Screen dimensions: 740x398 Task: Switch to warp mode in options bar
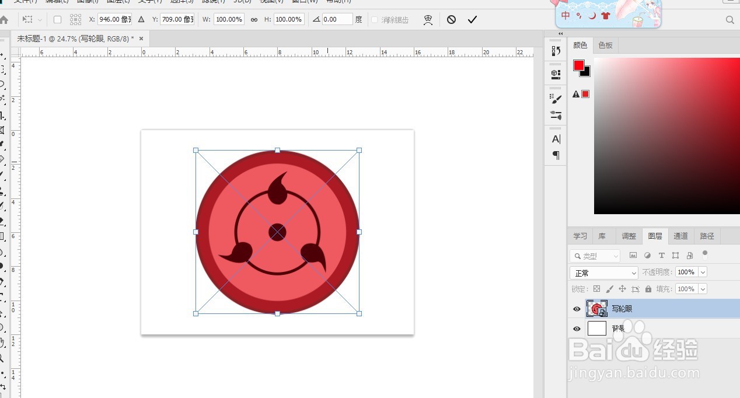coord(428,20)
